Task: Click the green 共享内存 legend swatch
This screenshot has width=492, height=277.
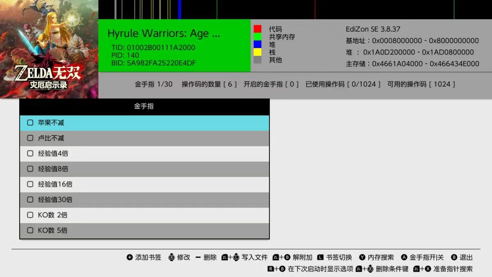Action: pyautogui.click(x=257, y=37)
